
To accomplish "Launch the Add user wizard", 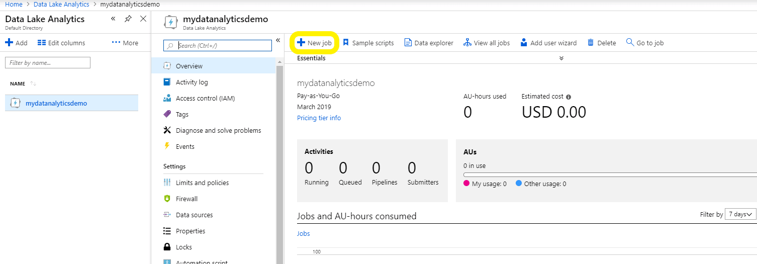I will (548, 43).
